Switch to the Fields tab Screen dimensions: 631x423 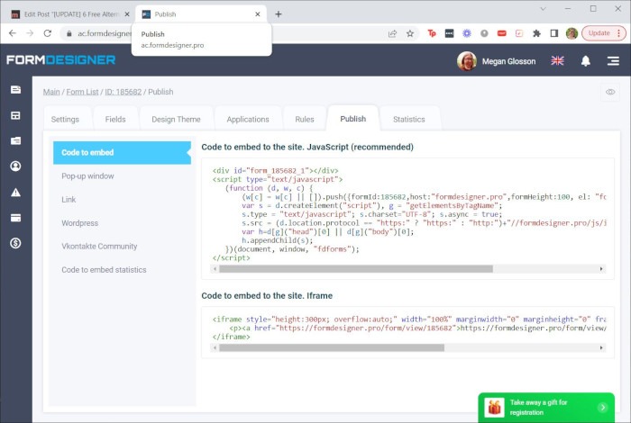(115, 120)
